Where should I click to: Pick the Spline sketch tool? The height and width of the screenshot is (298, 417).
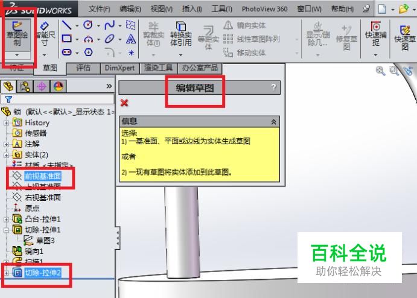pyautogui.click(x=110, y=25)
